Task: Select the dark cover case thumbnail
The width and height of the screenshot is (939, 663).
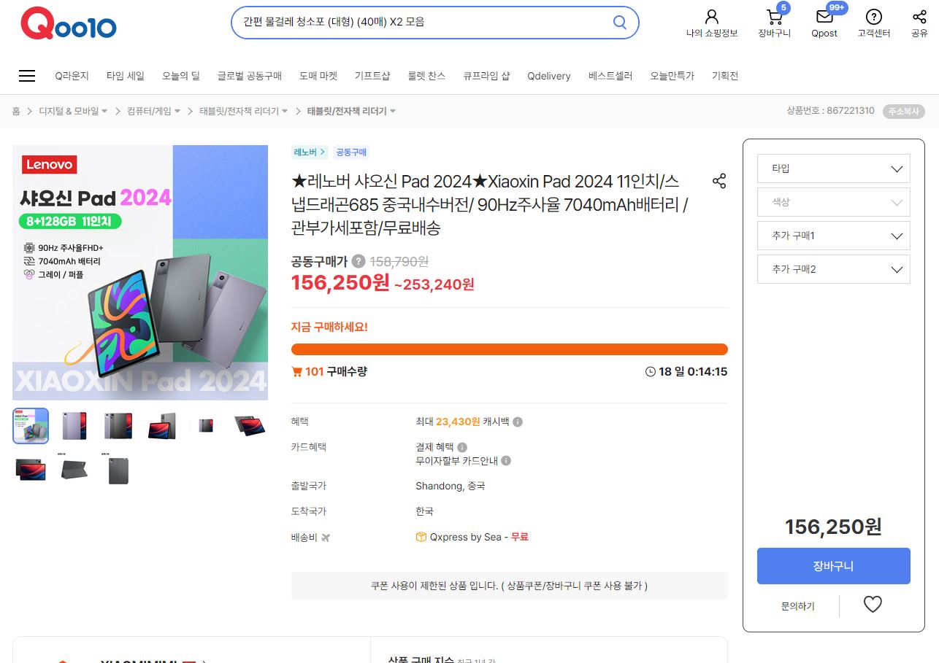Action: (118, 470)
